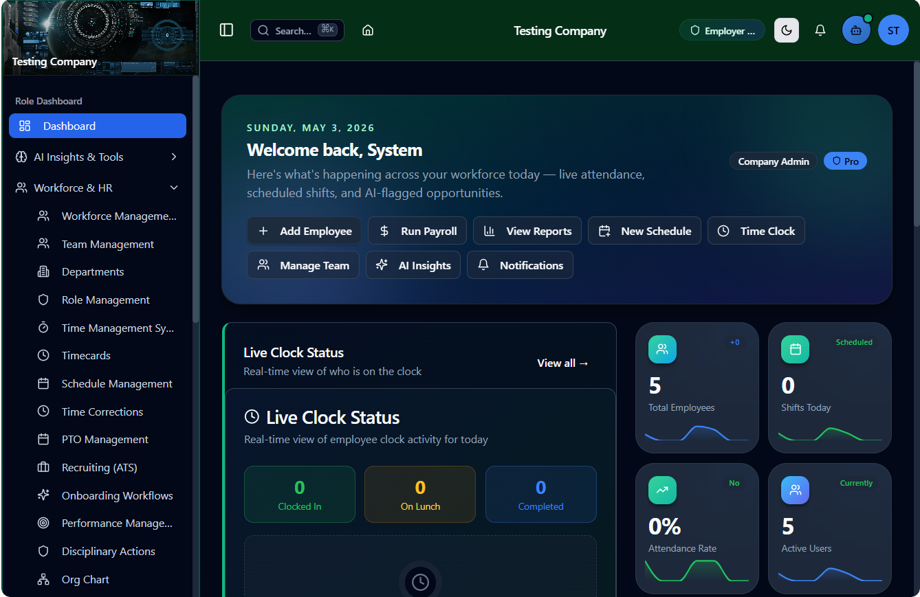
Task: Click the Testing Company sidebar banner
Action: click(100, 38)
